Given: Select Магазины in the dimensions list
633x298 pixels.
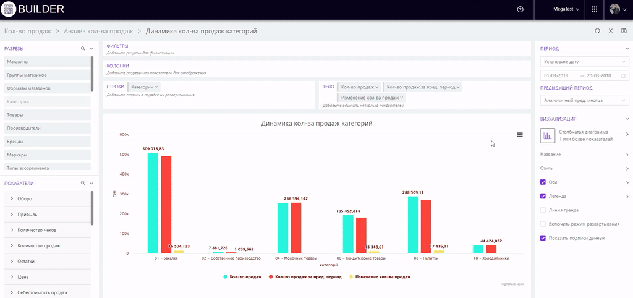Looking at the screenshot, I should click(18, 62).
